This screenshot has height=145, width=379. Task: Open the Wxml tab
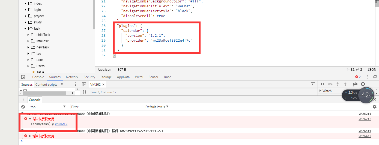pyautogui.click(x=139, y=77)
